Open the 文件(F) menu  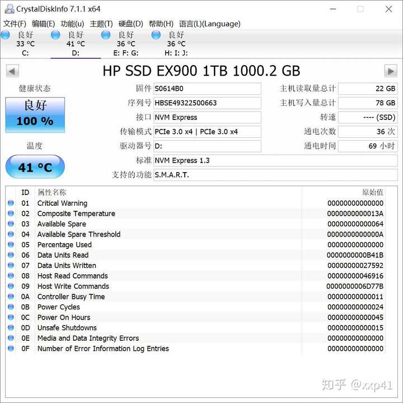tap(15, 24)
